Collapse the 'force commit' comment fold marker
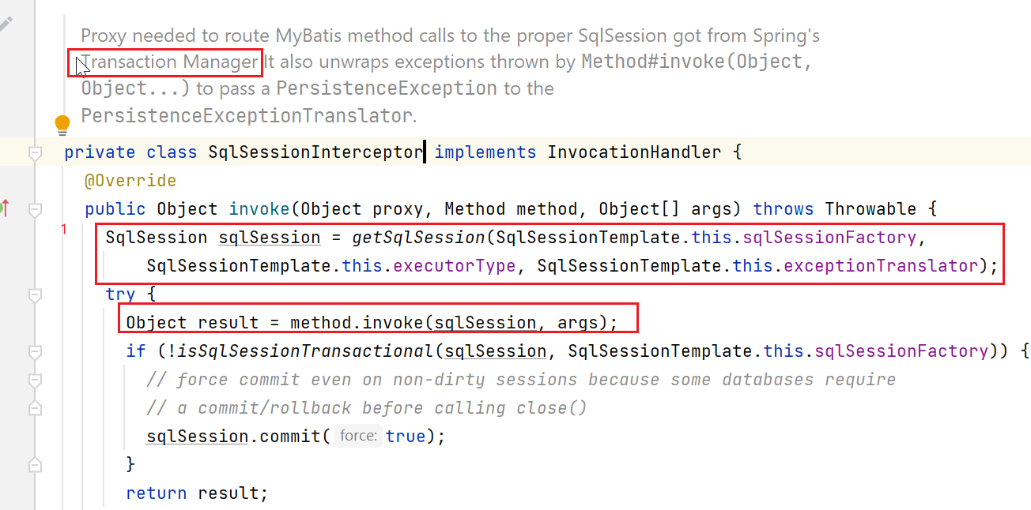This screenshot has width=1031, height=510. click(34, 380)
